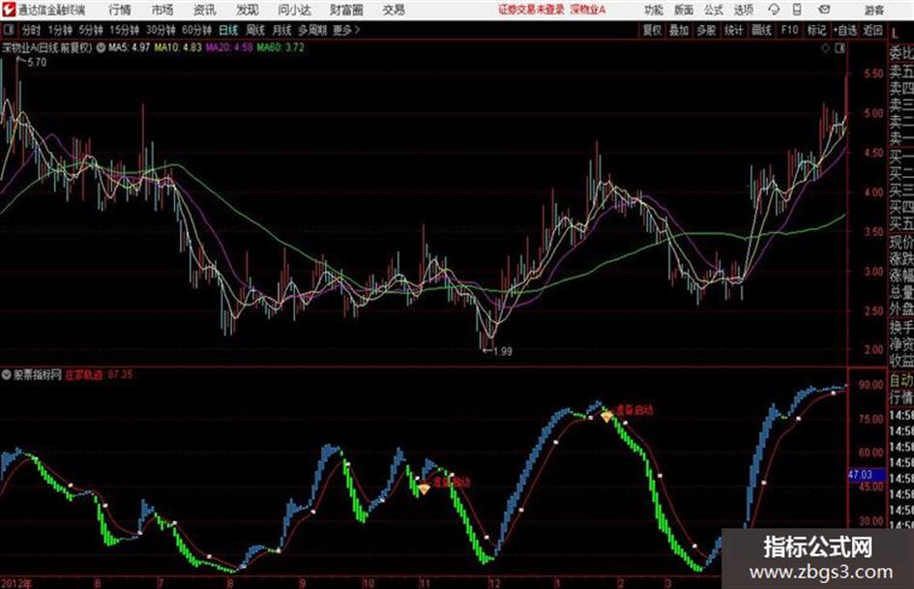Select the 多周期 tab
Viewport: 914px width, 589px height.
click(312, 30)
